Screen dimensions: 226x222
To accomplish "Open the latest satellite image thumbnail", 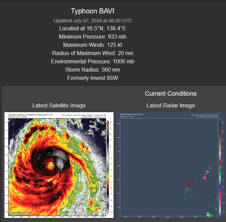I will pos(59,165).
